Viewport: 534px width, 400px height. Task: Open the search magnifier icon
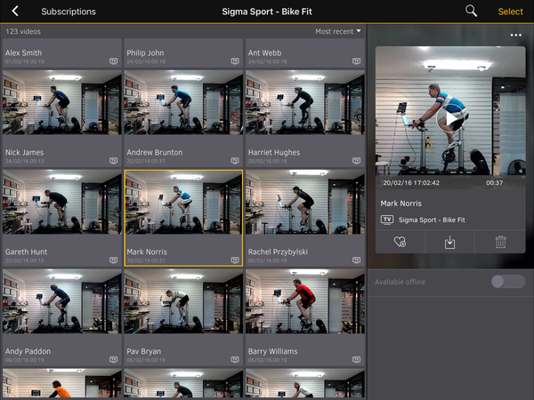471,11
